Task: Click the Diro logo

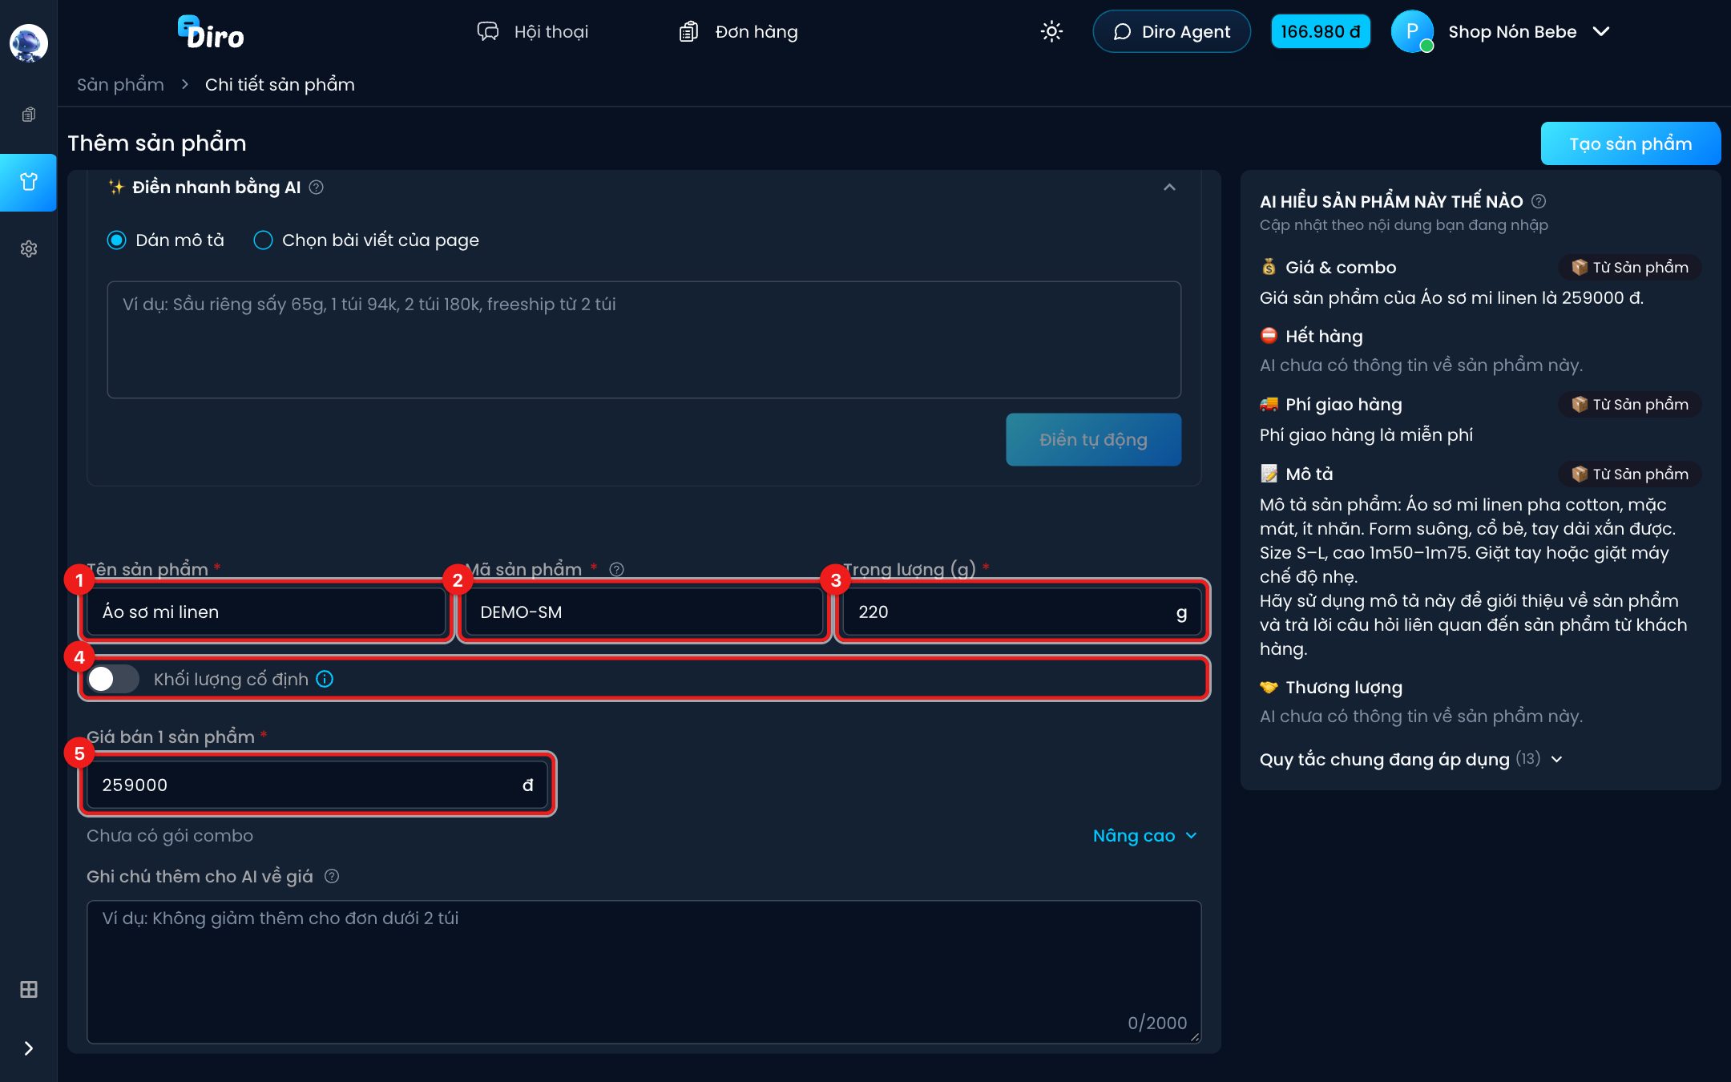Action: tap(211, 33)
